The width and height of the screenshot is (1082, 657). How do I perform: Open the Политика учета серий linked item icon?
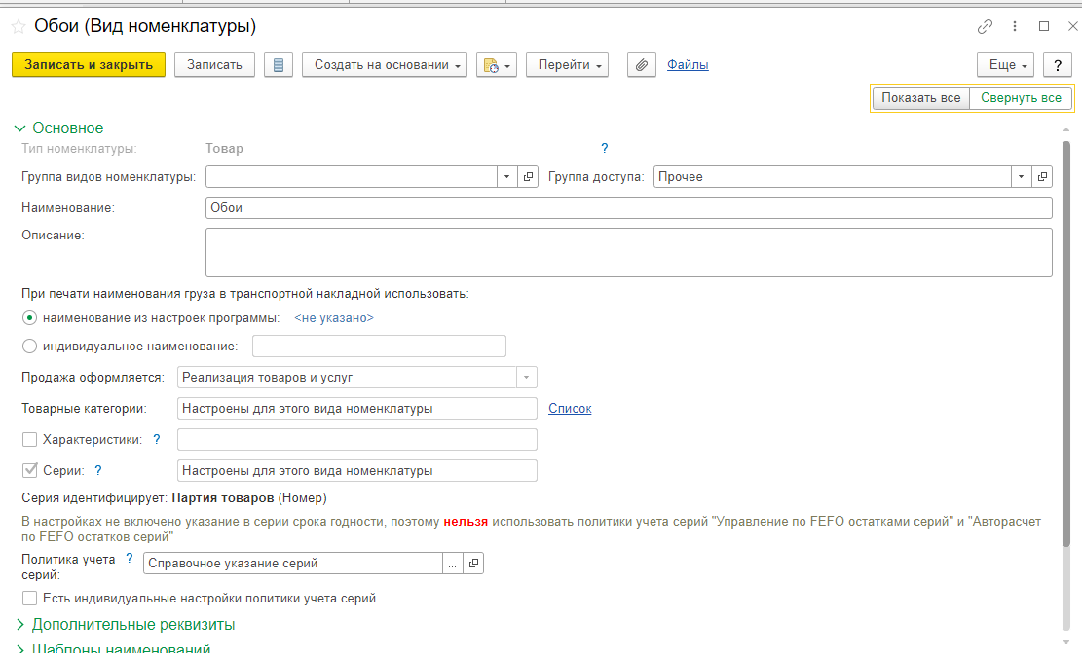tap(473, 564)
